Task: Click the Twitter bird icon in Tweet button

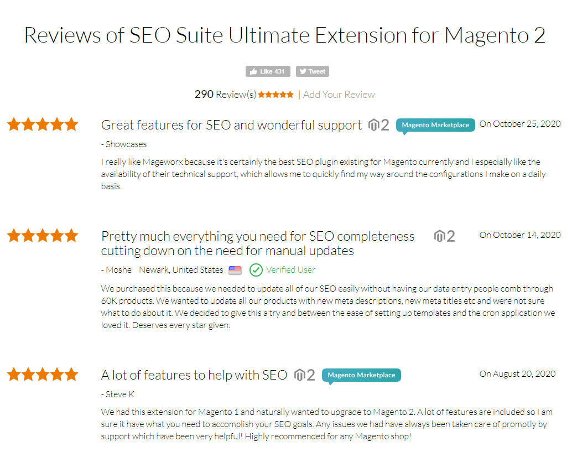Action: coord(303,71)
